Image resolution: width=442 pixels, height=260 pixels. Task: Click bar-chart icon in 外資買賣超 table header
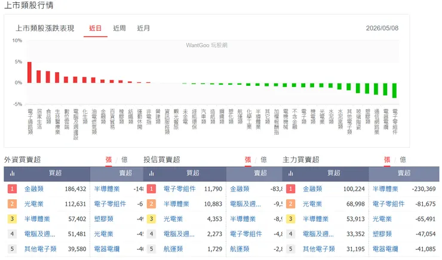[12, 174]
